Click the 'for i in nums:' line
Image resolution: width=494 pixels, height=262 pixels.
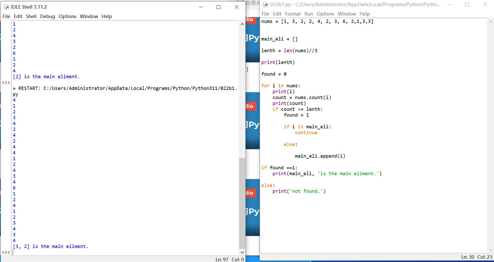pyautogui.click(x=281, y=86)
